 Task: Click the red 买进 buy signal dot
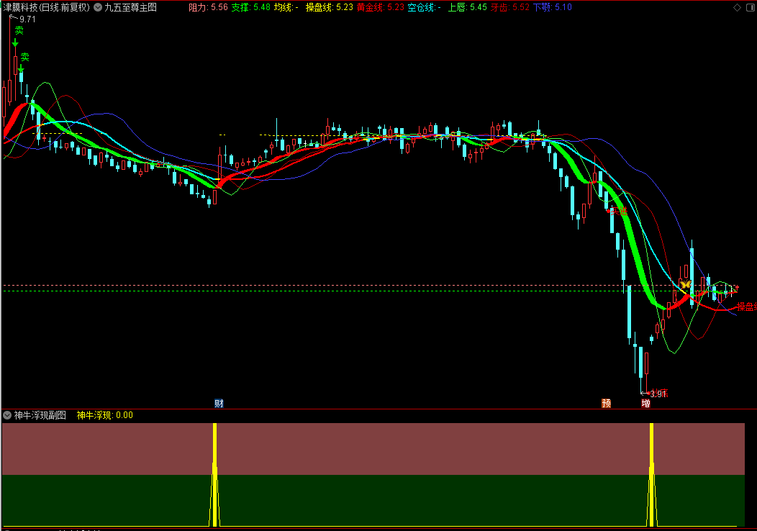tap(609, 211)
